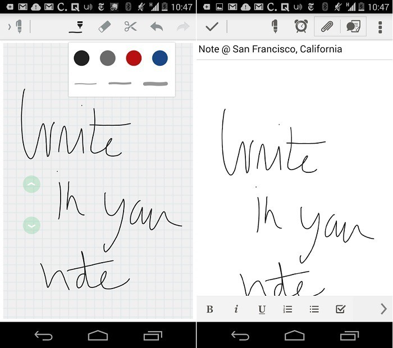Viewport: 393px width, 348px height.
Task: Toggle underline formatting
Action: tap(262, 310)
